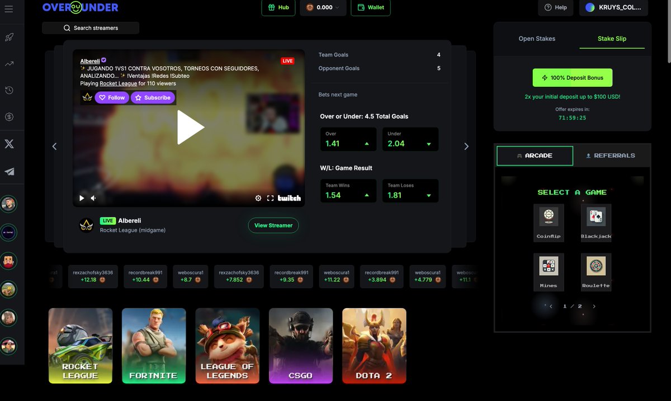
Task: Open the Albereli channel link in the video
Action: tap(89, 61)
